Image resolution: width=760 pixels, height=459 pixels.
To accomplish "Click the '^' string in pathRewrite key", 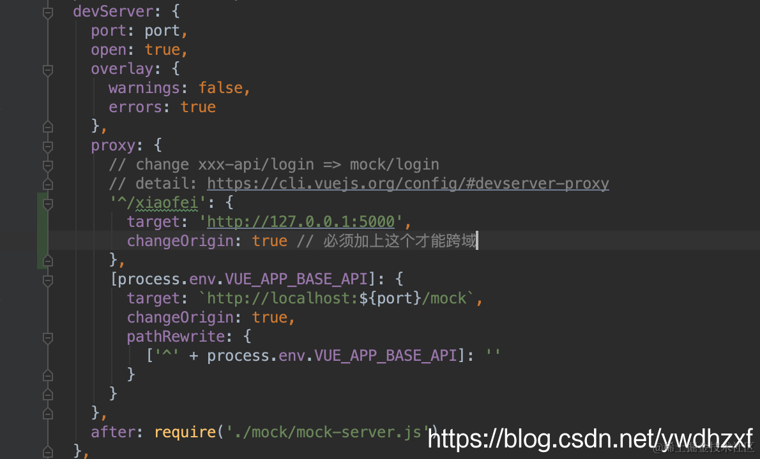I will (167, 356).
